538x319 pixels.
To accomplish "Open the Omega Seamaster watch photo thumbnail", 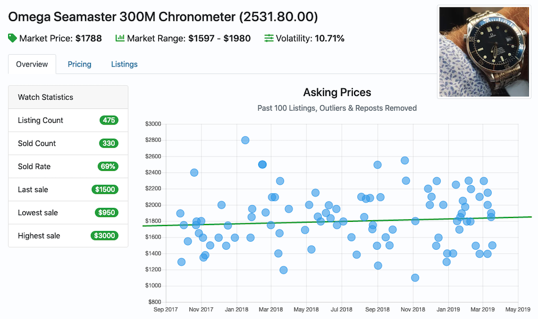I will pyautogui.click(x=484, y=52).
